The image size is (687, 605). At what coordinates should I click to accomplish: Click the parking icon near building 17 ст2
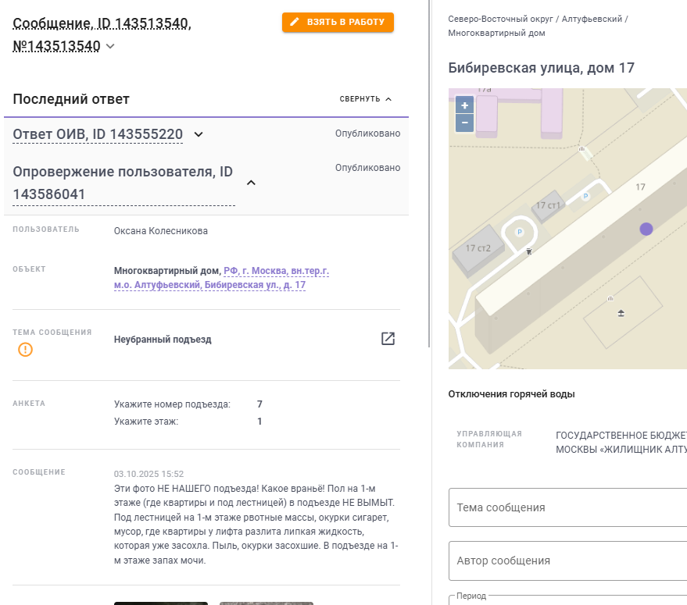pyautogui.click(x=520, y=232)
